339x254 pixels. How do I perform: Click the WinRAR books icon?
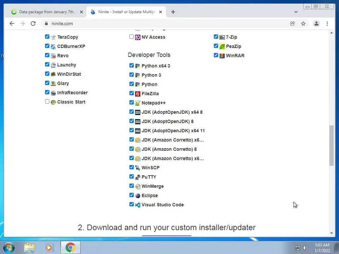[x=222, y=56]
